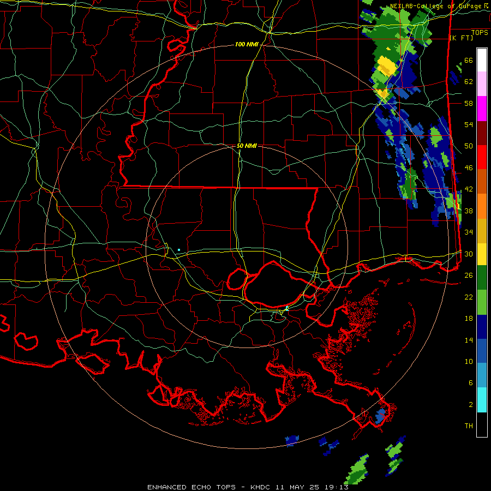Pick the bright red legend band
Screen dimensions: 491x491
(x=482, y=158)
